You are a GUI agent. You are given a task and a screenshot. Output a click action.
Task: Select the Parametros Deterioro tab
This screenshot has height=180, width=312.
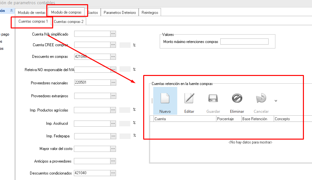point(120,13)
